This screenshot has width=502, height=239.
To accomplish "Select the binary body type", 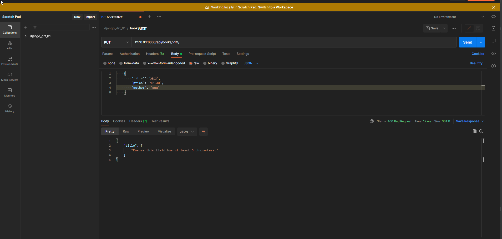I will point(210,63).
